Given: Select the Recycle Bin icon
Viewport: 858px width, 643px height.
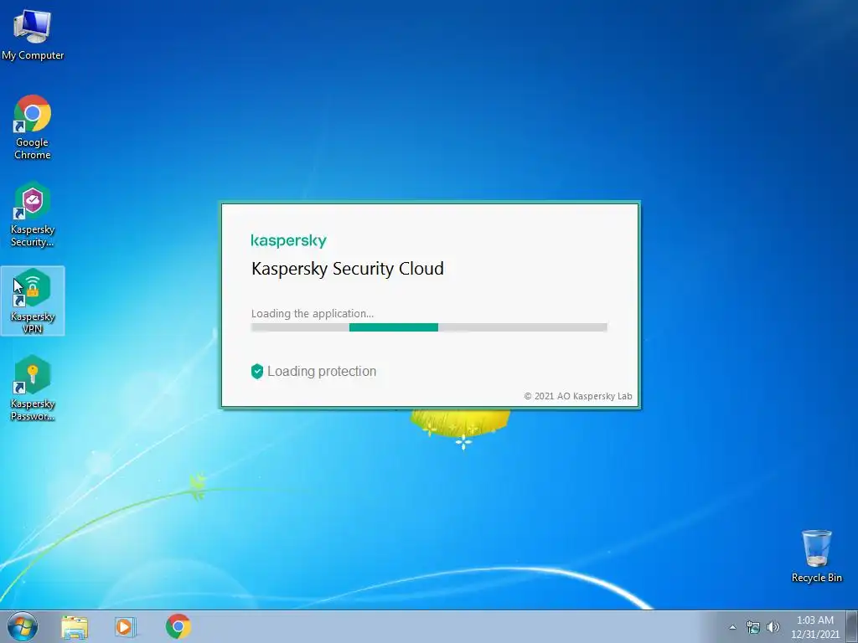Looking at the screenshot, I should [x=816, y=556].
